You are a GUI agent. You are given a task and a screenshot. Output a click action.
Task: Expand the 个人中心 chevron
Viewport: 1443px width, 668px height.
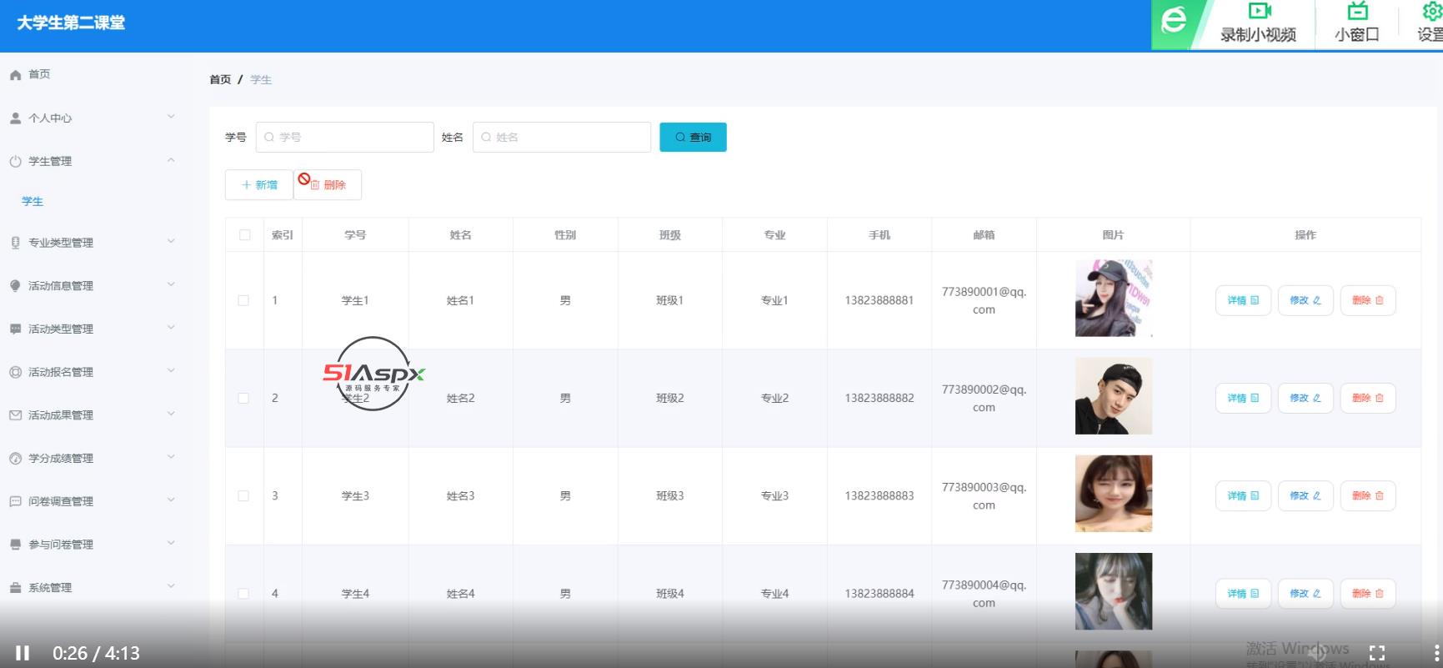[x=171, y=117]
